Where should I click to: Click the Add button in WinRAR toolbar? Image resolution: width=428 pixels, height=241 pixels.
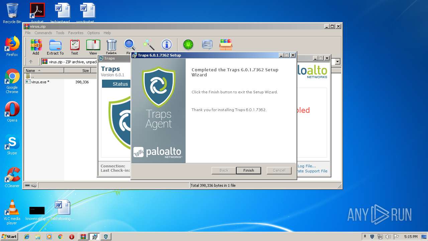pyautogui.click(x=36, y=47)
